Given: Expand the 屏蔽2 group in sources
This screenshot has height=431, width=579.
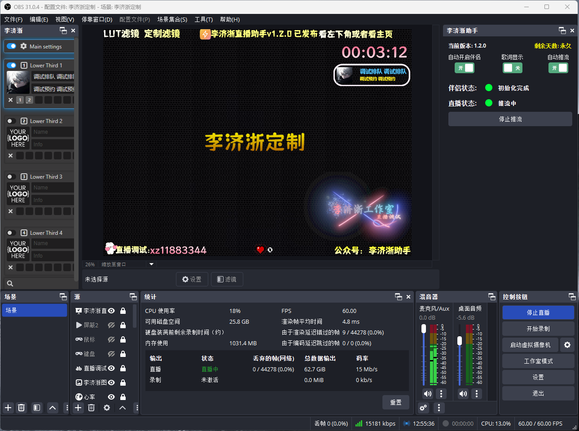Looking at the screenshot, I should click(79, 325).
